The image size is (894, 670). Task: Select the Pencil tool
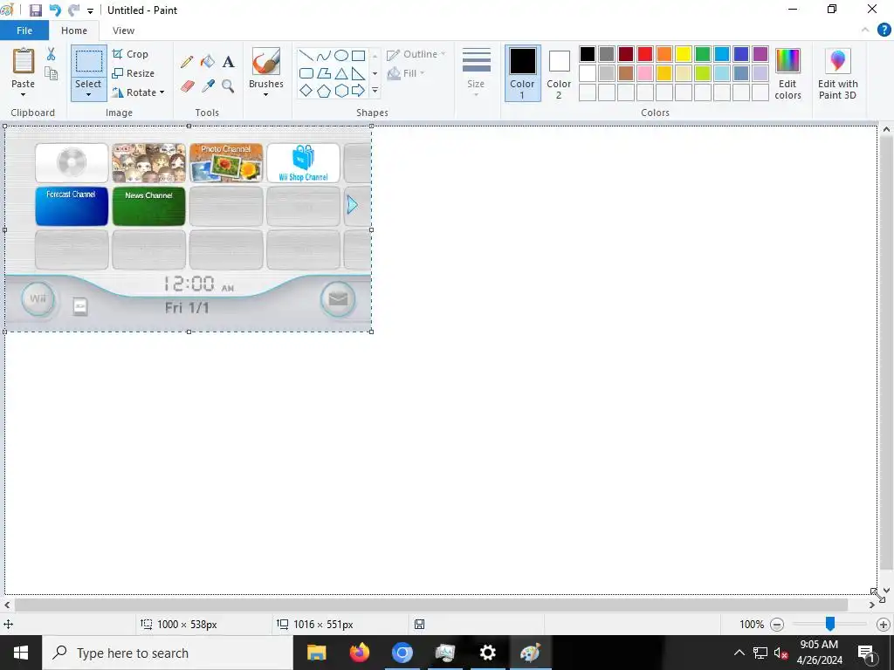(x=187, y=62)
